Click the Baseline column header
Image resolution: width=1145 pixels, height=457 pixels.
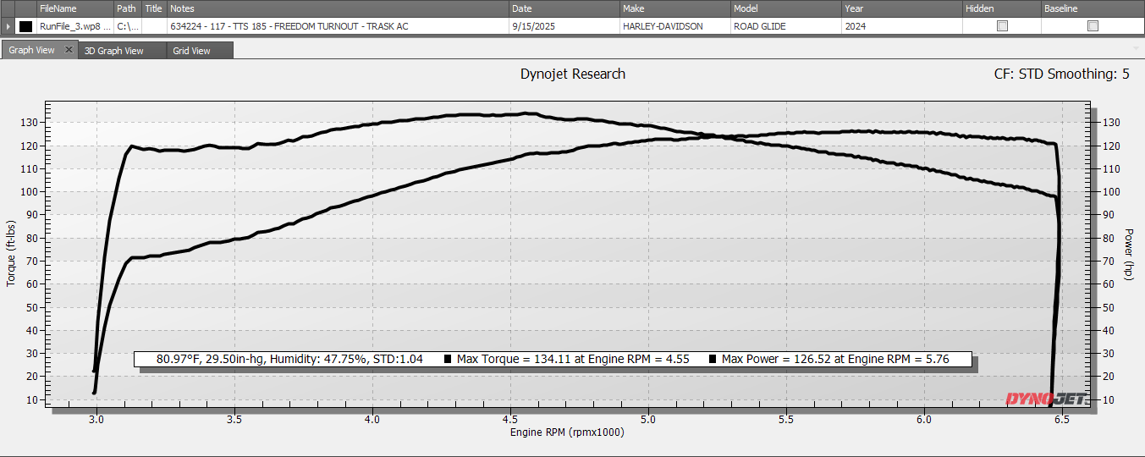(1093, 8)
